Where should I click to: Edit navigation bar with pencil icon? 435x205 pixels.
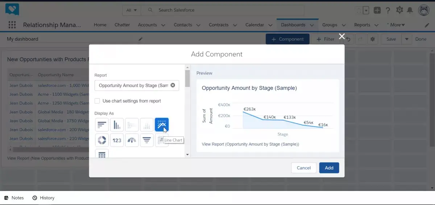[427, 25]
